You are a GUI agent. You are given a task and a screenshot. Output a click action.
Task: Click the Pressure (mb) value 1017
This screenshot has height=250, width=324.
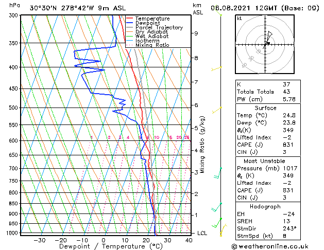pyautogui.click(x=290, y=168)
